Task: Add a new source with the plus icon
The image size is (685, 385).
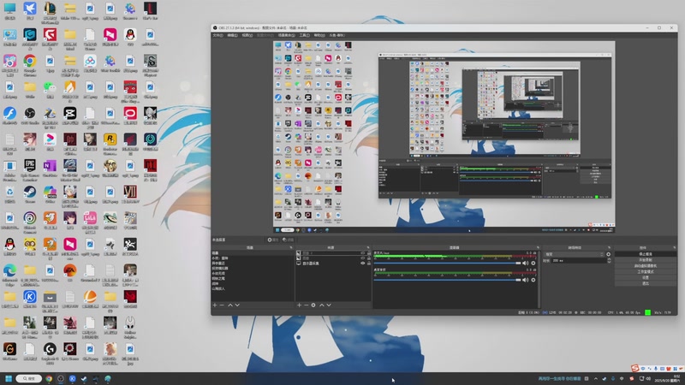Action: tap(299, 305)
